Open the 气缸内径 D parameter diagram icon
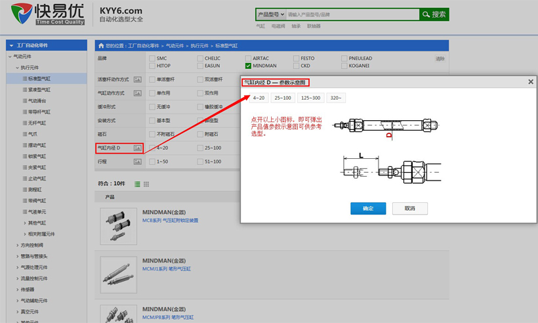 coord(138,148)
